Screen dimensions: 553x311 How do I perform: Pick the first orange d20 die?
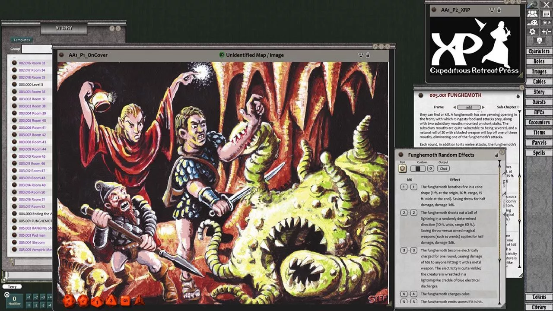point(68,301)
